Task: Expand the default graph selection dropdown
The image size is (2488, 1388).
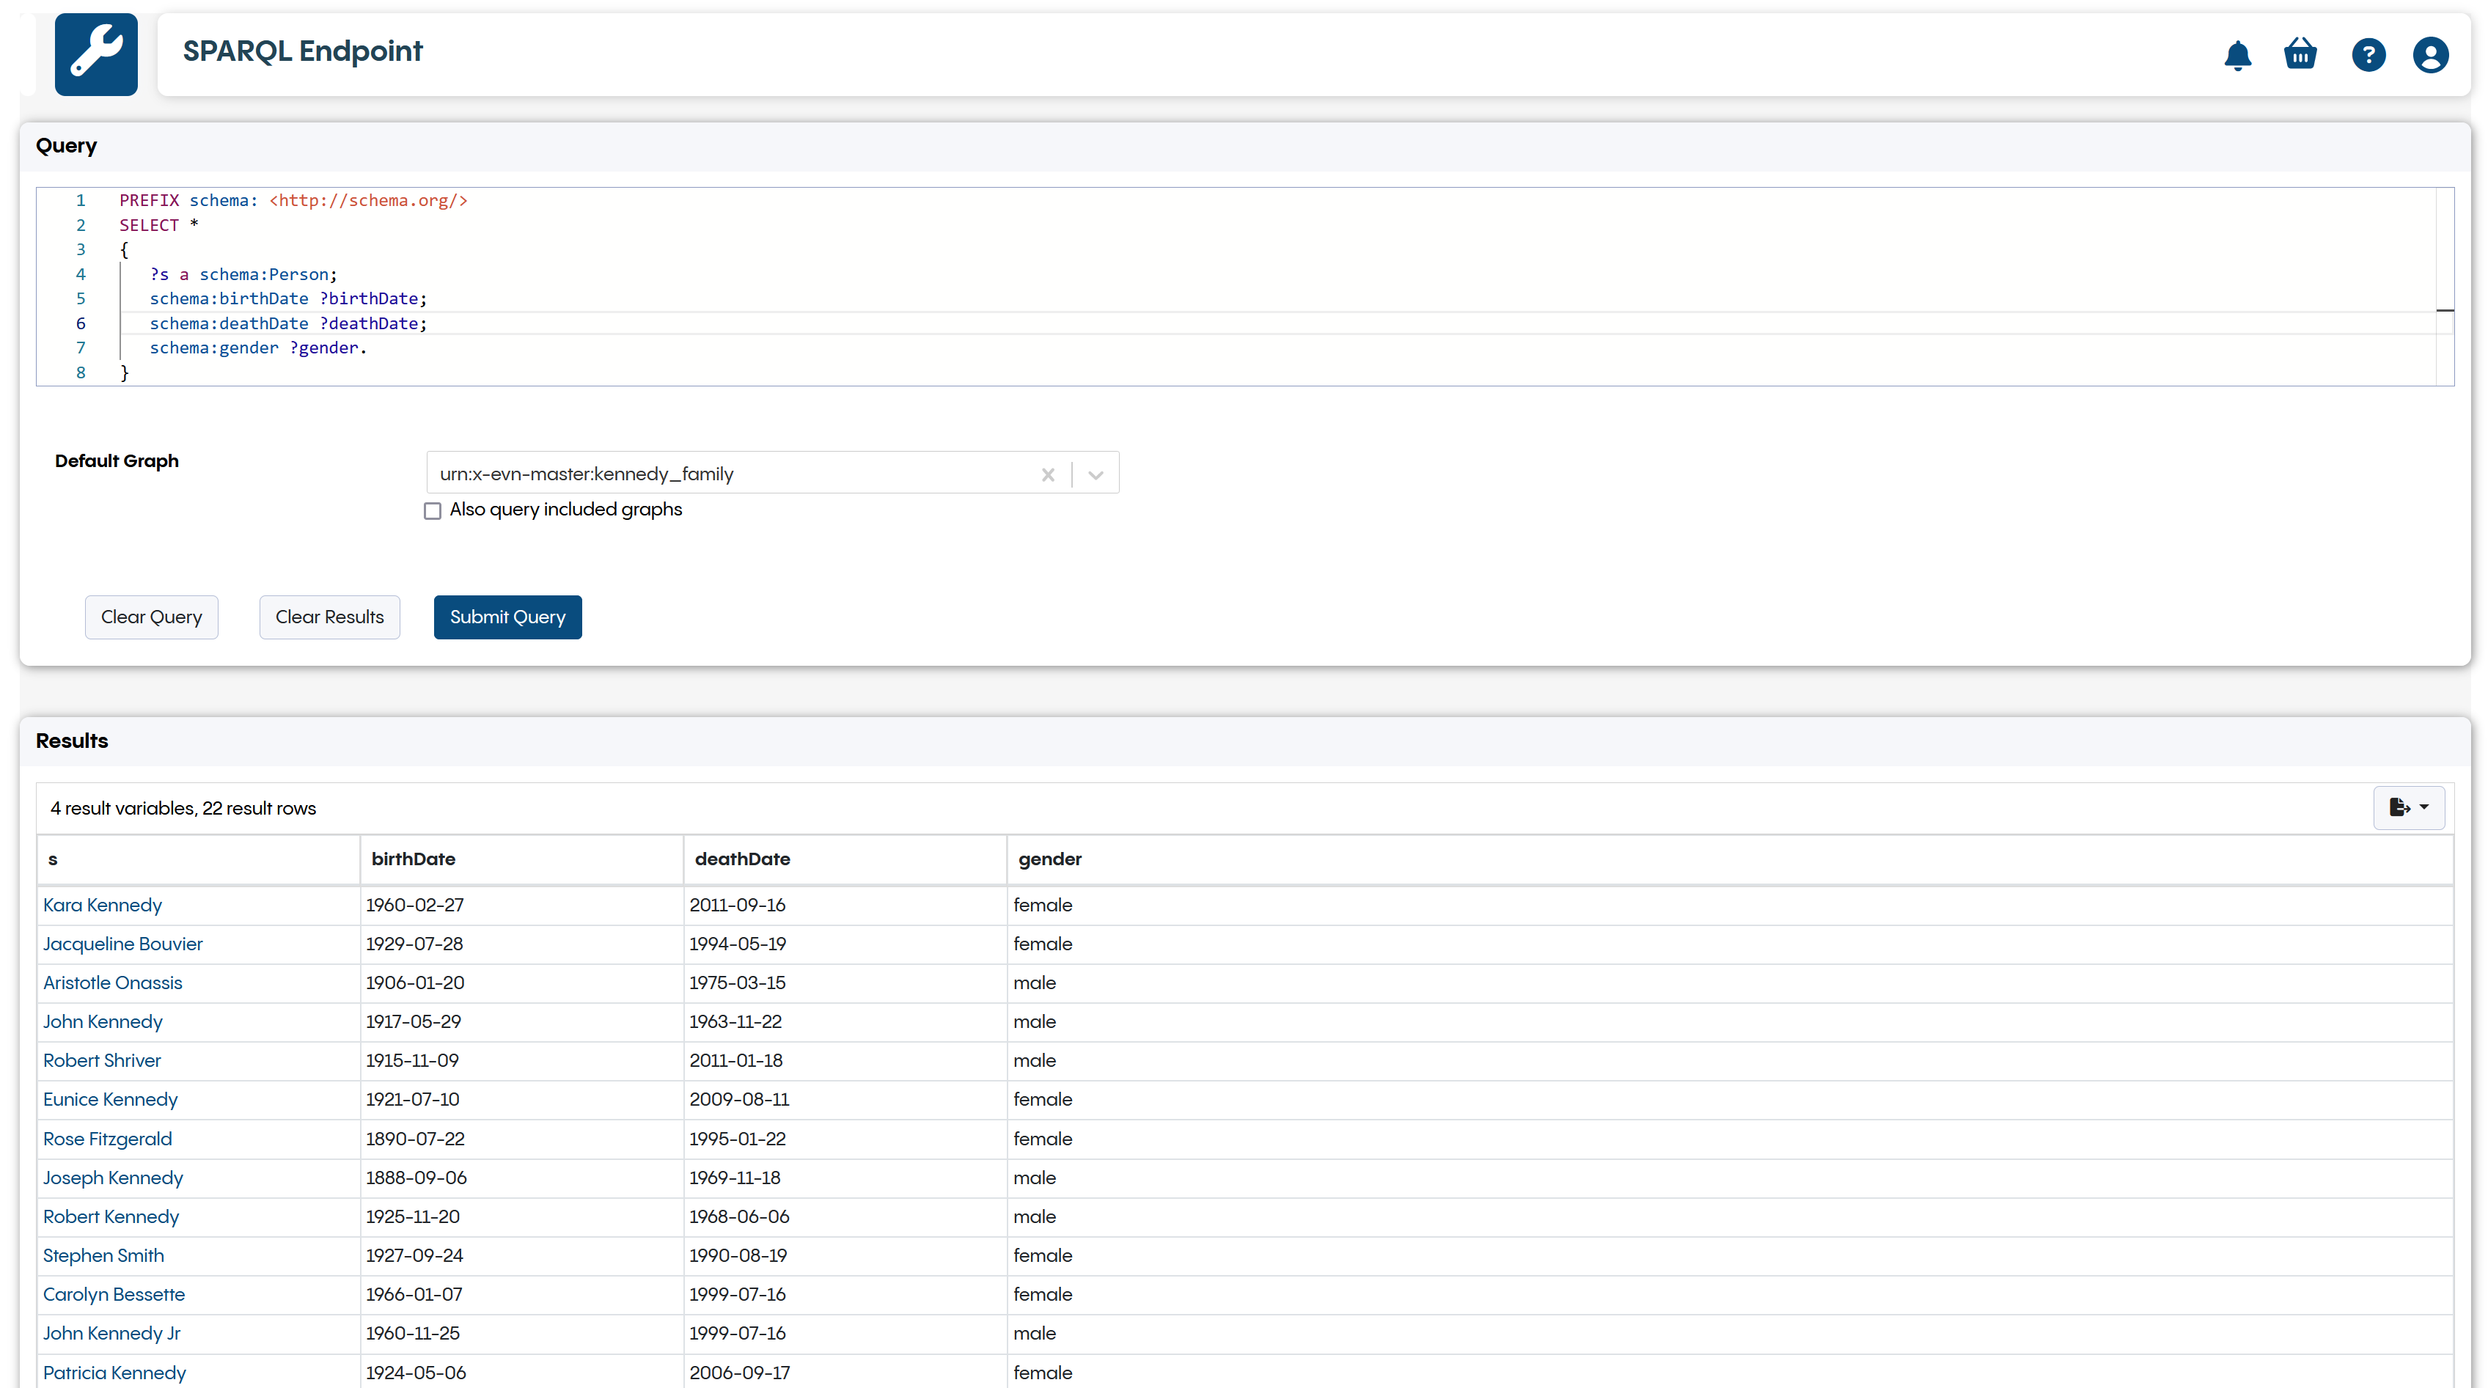Action: (1094, 474)
